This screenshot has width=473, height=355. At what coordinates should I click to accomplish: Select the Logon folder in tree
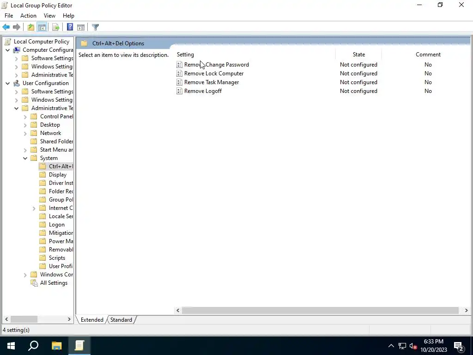pyautogui.click(x=57, y=225)
